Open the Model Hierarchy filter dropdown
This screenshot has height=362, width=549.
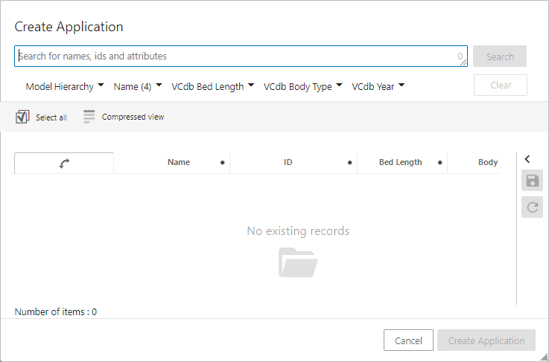[65, 86]
